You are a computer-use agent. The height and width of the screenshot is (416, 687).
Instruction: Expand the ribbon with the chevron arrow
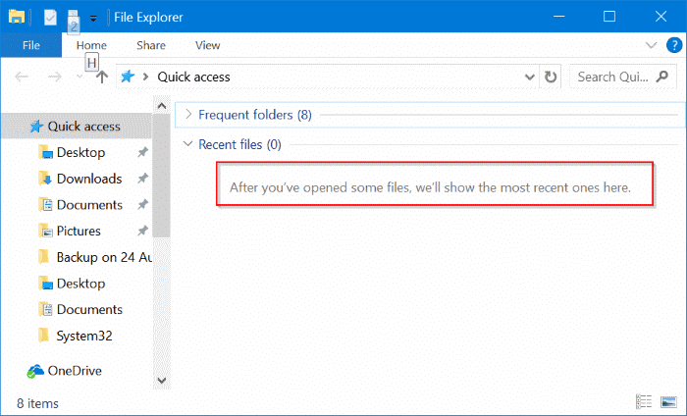(651, 45)
